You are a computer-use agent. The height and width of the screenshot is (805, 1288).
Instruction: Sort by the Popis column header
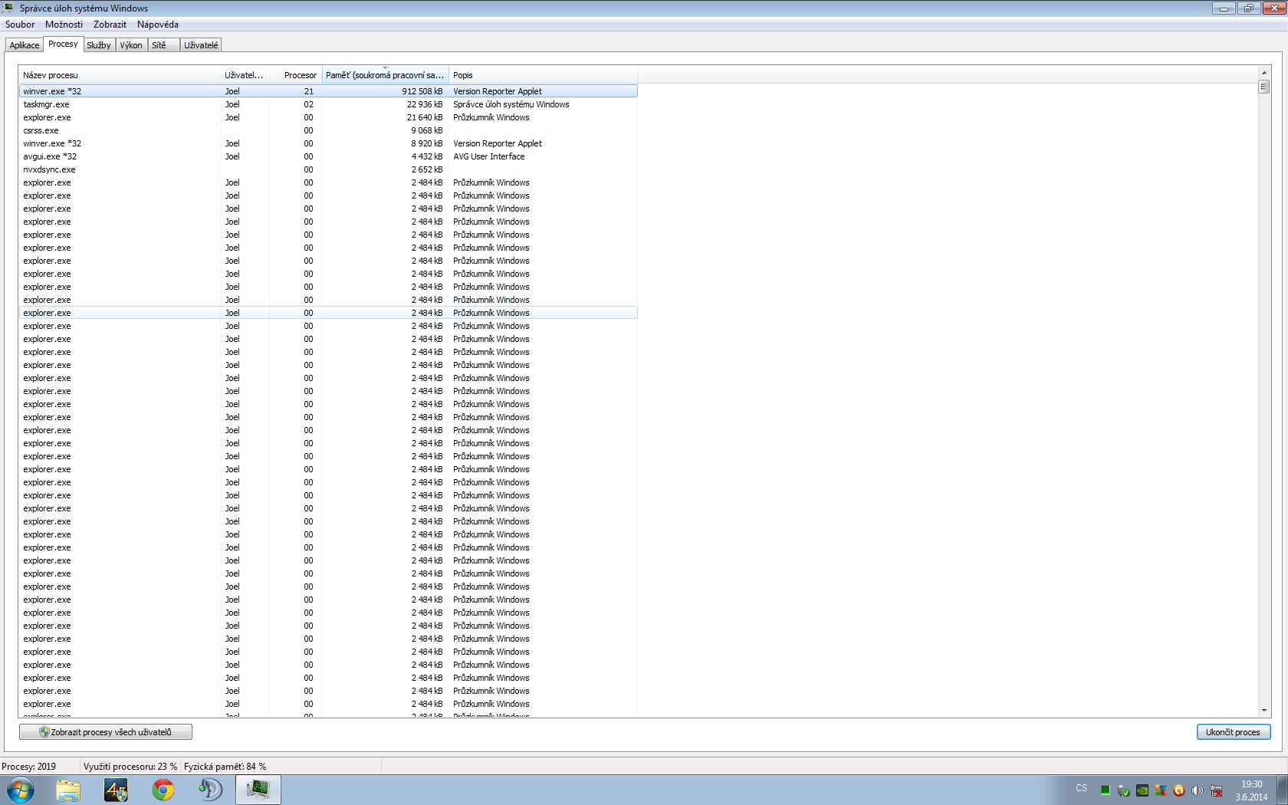[x=543, y=75]
